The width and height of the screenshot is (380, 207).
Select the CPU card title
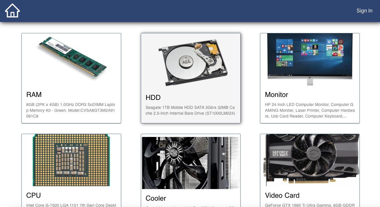point(34,195)
